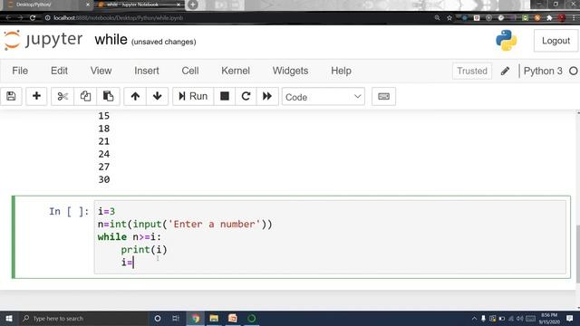Open File Explorer from taskbar
580x326 pixels.
[214, 318]
